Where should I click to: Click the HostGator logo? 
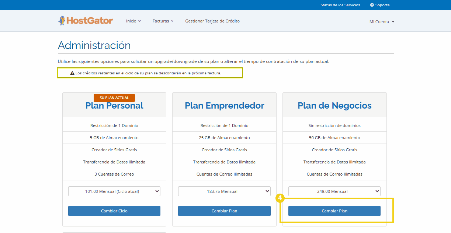tap(86, 21)
